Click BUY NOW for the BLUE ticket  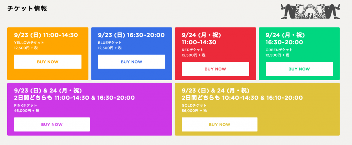click(132, 62)
